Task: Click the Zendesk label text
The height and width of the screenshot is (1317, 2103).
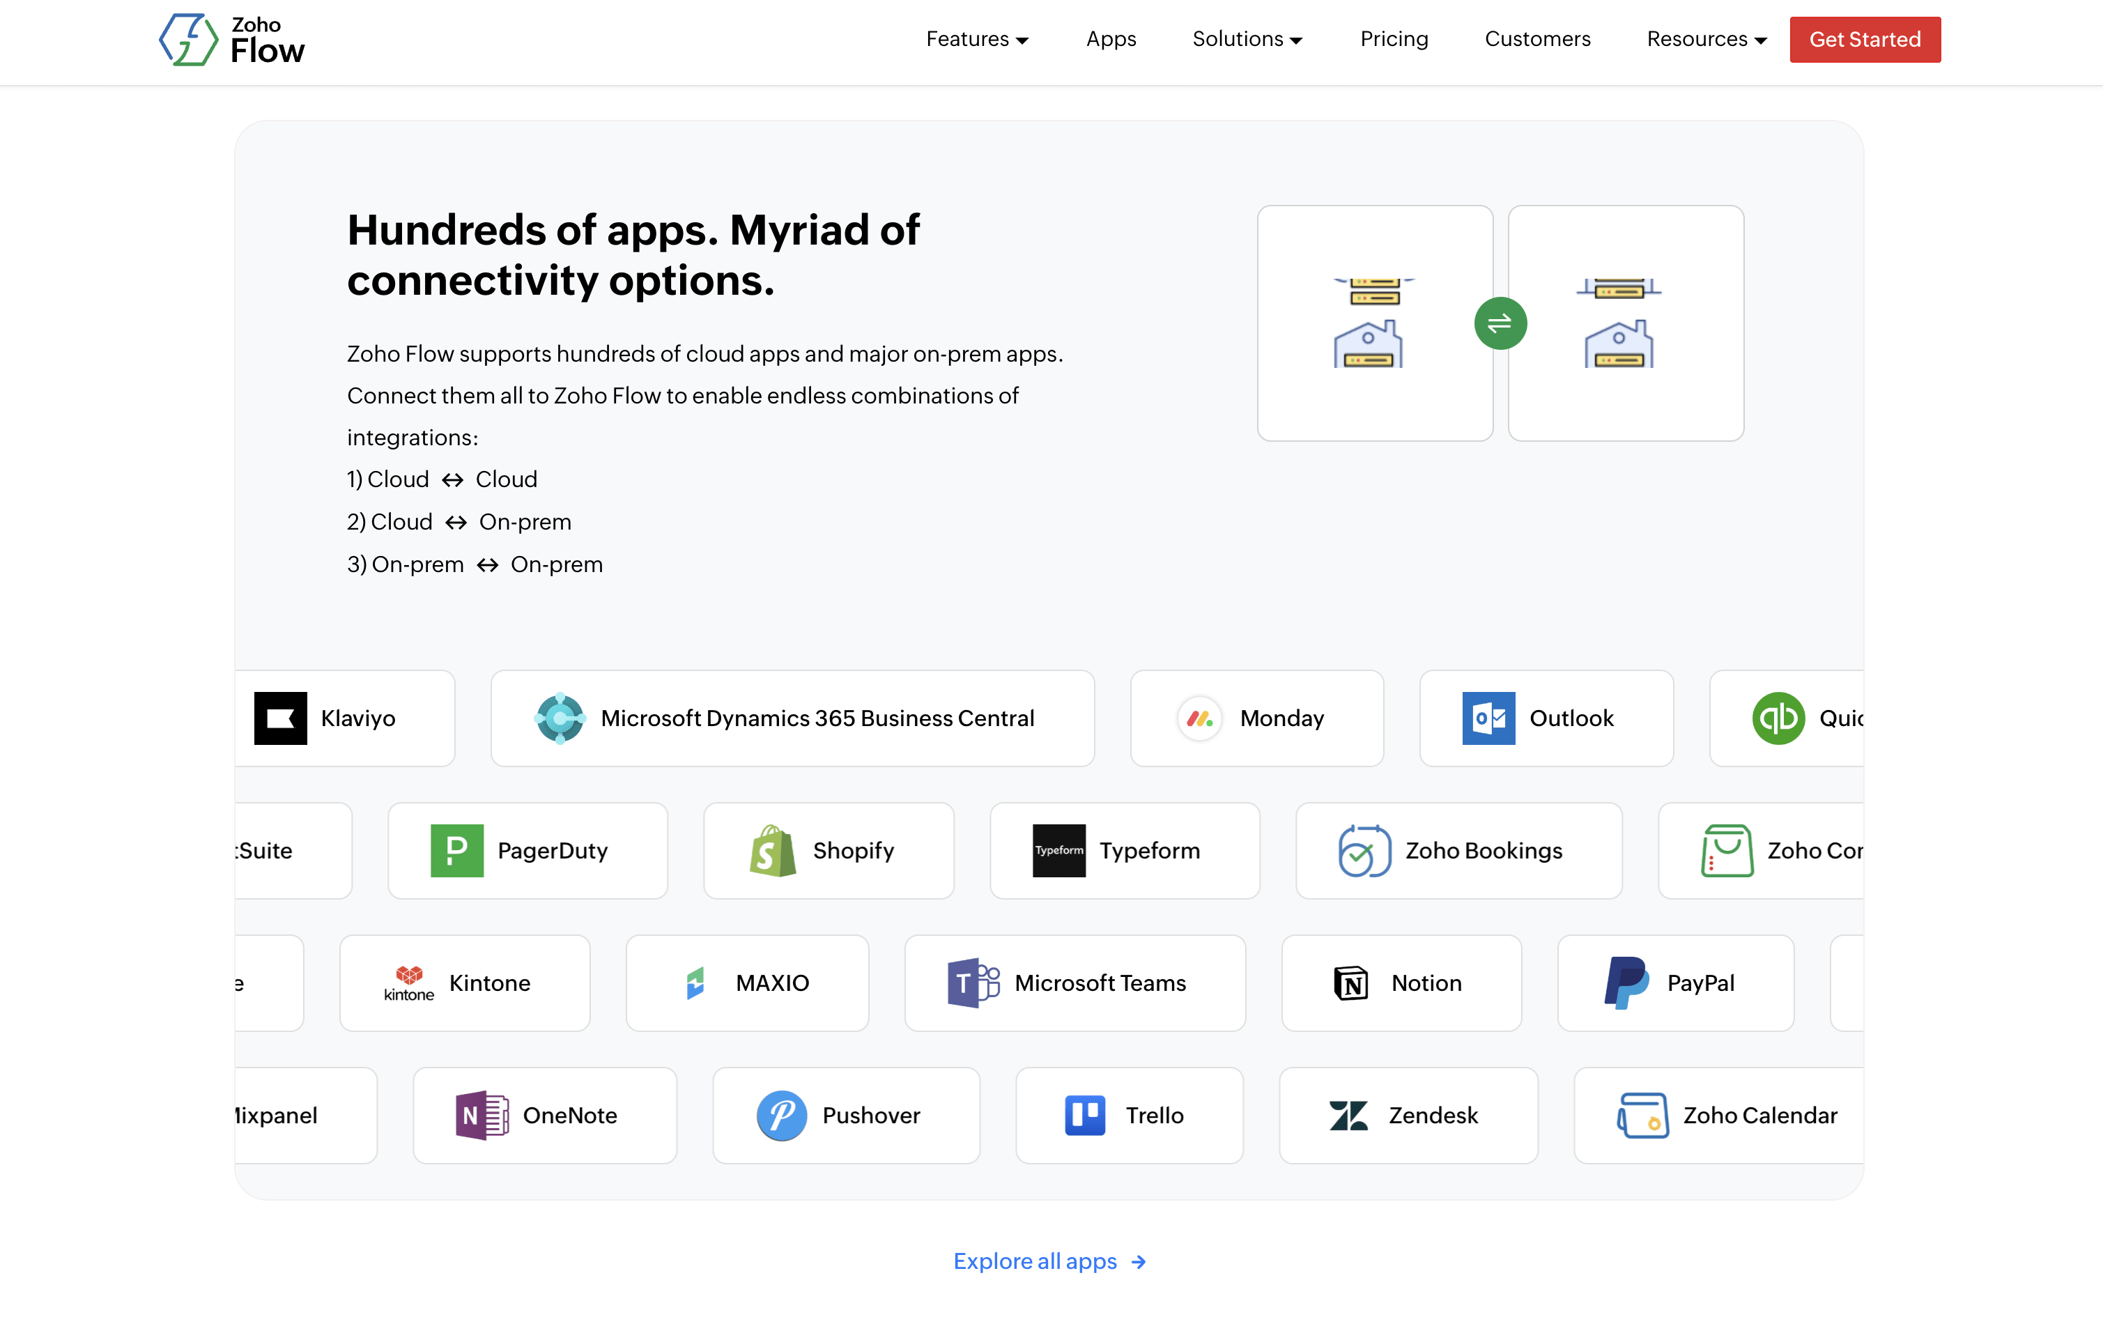Action: (x=1433, y=1115)
